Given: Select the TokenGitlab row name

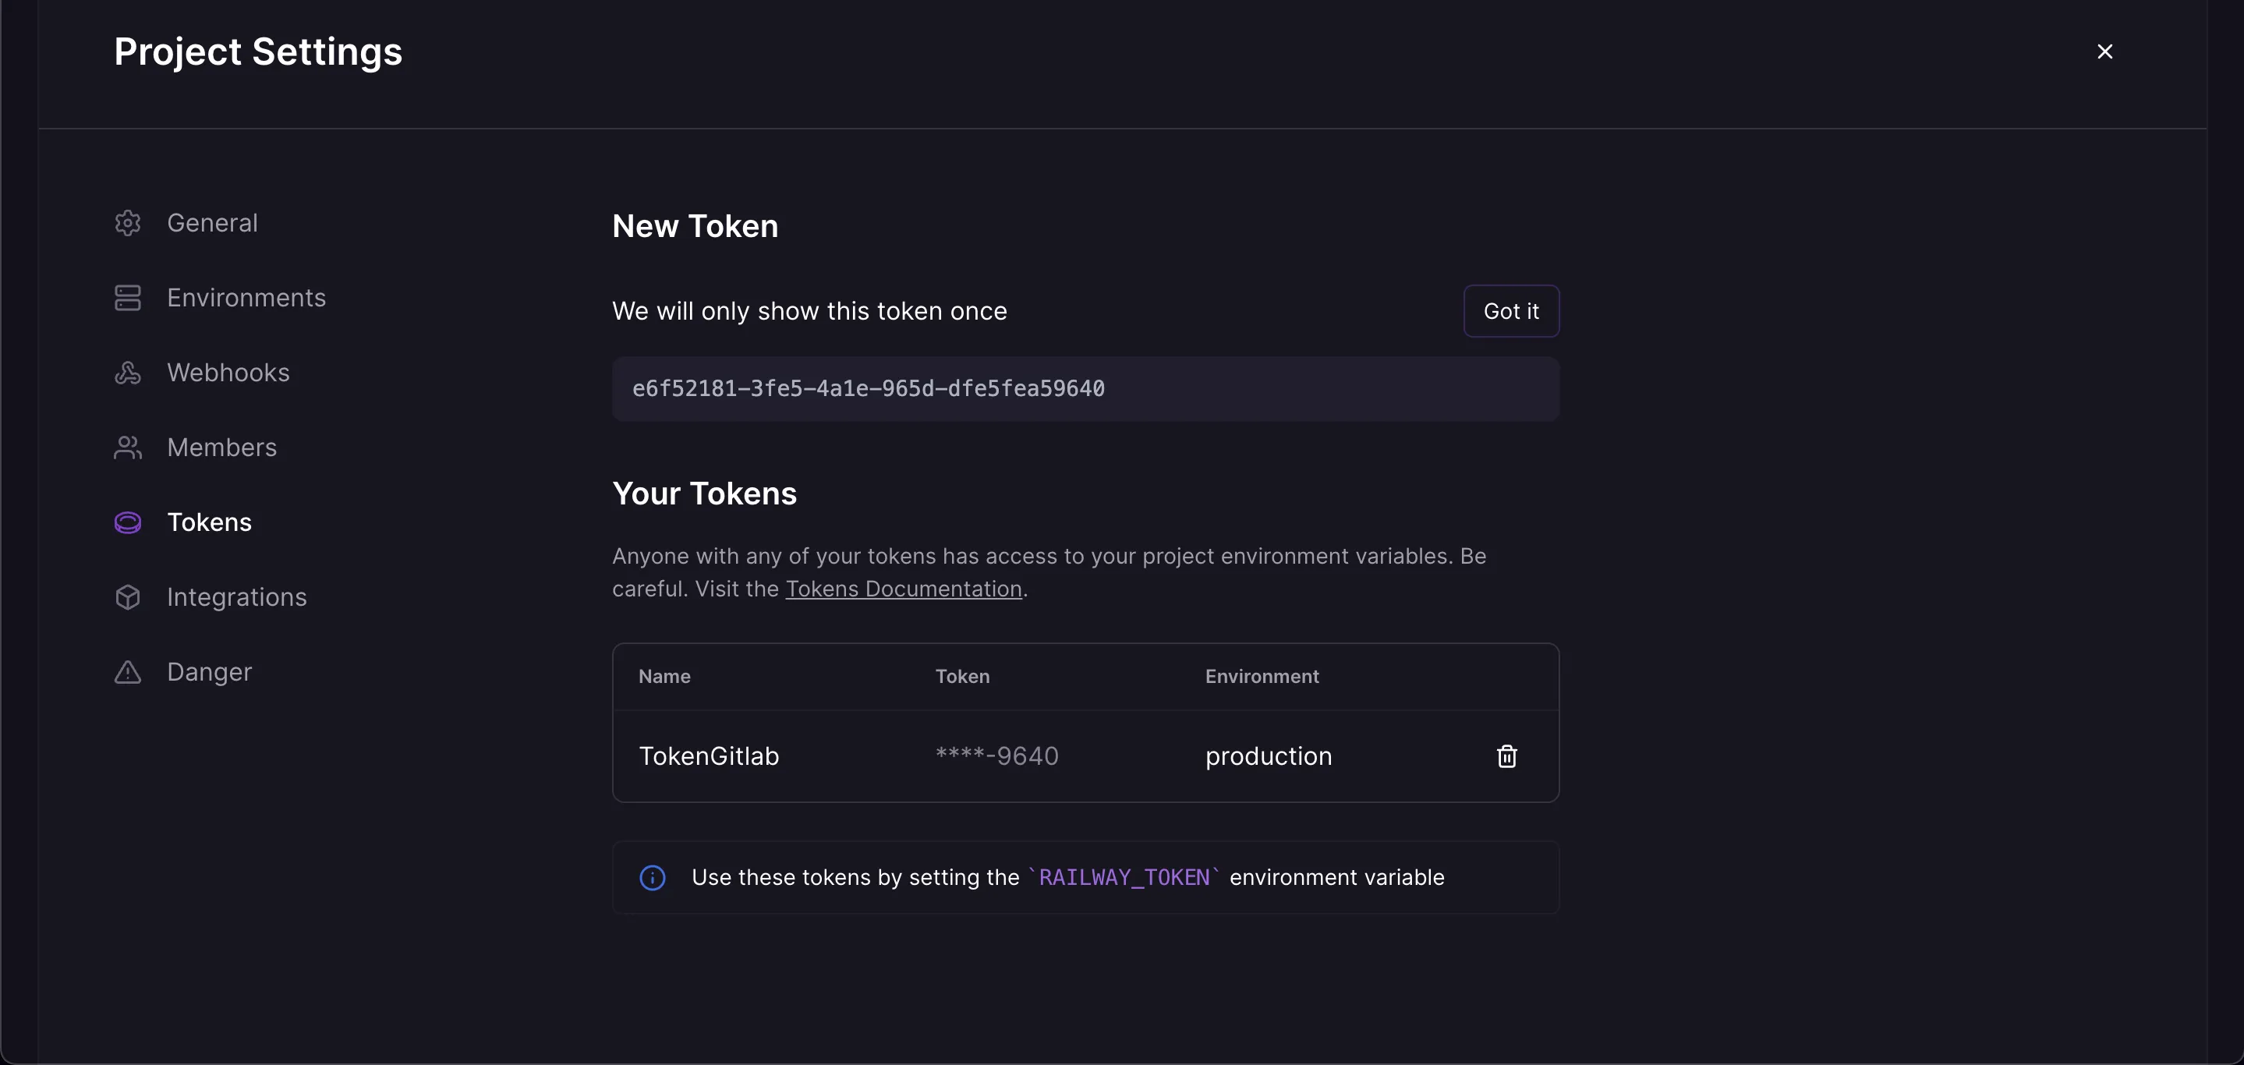Looking at the screenshot, I should click(708, 755).
